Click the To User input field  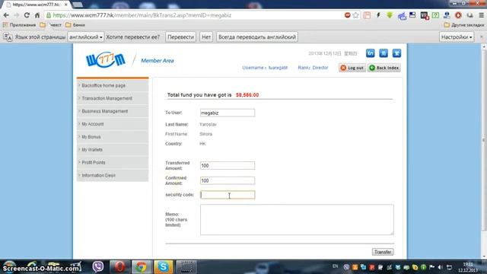tap(228, 113)
